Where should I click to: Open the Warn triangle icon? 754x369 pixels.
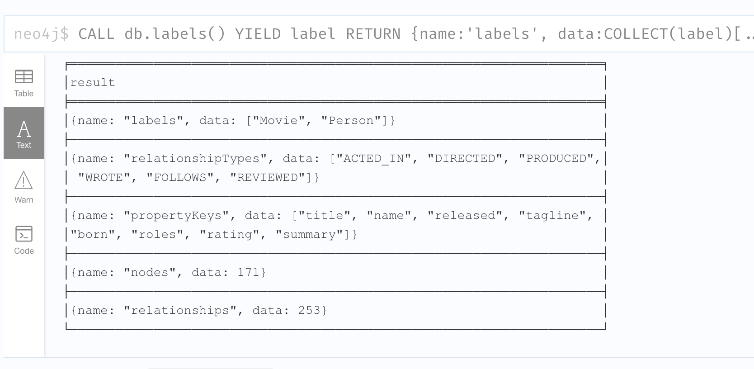click(24, 180)
